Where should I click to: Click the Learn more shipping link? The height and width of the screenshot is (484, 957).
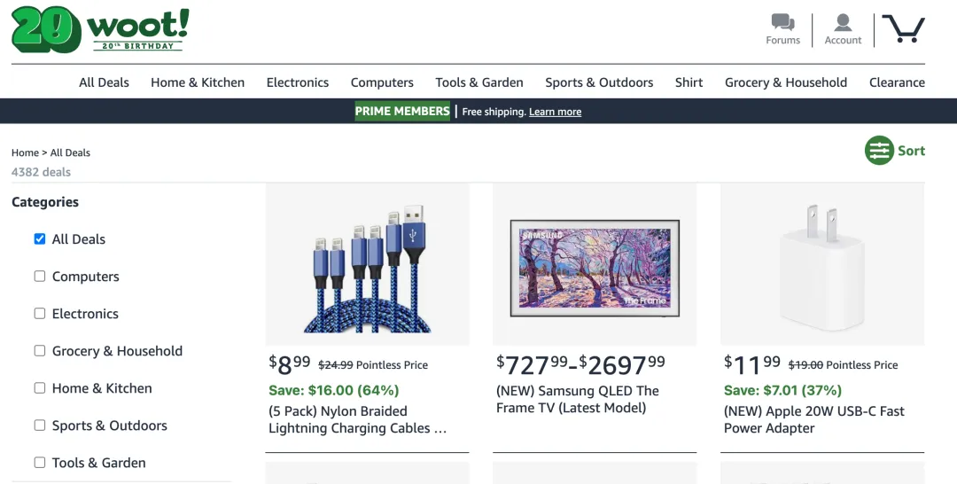[555, 112]
